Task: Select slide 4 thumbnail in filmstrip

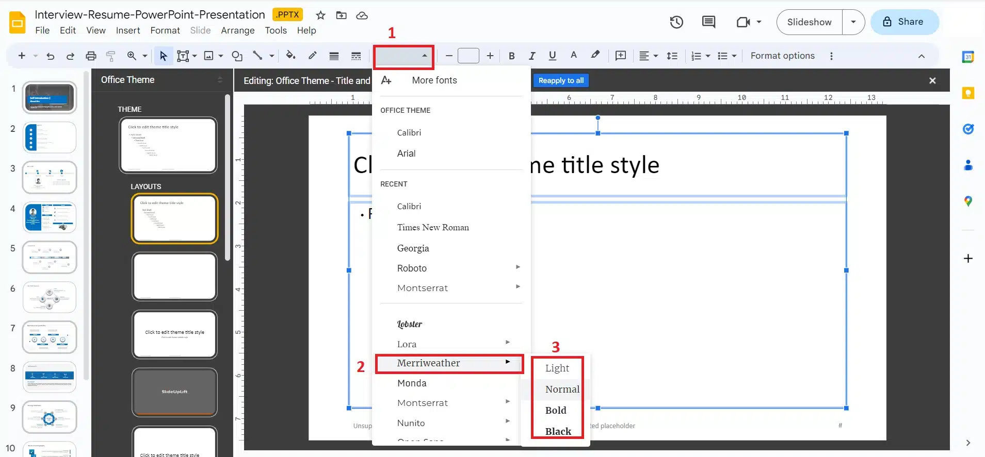Action: pyautogui.click(x=50, y=217)
